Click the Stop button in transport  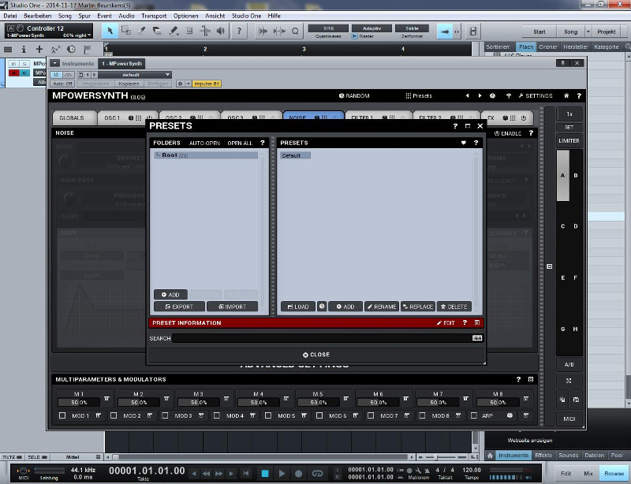pos(265,474)
